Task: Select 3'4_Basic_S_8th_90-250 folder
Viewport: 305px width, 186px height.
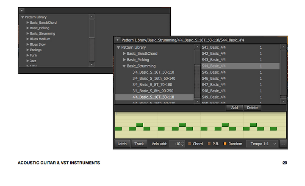Action: tap(154, 91)
